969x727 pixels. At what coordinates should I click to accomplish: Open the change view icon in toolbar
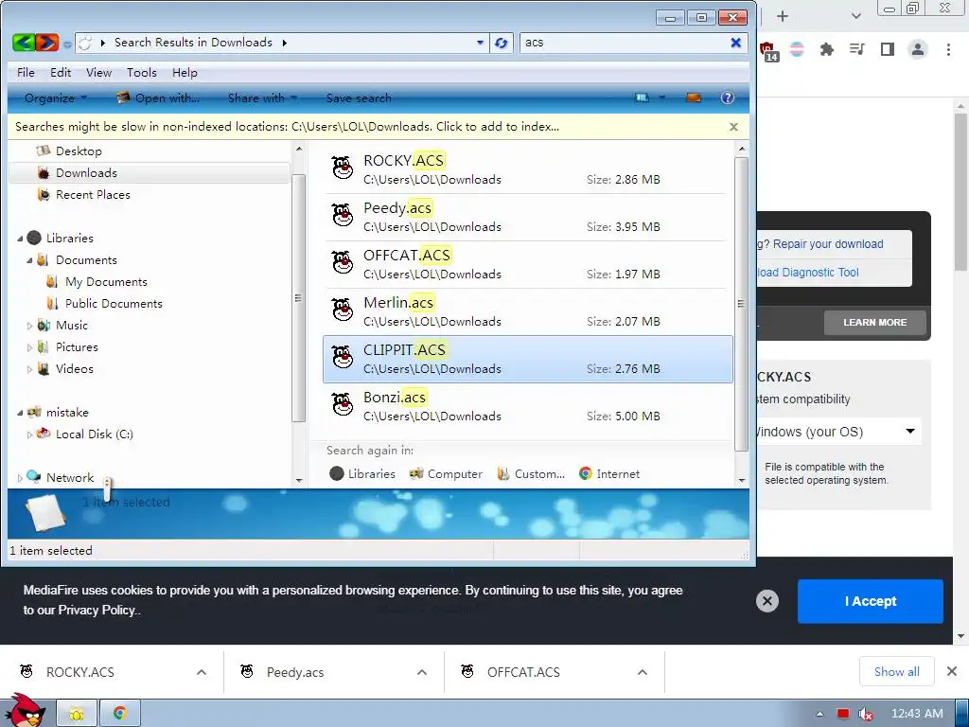click(643, 98)
